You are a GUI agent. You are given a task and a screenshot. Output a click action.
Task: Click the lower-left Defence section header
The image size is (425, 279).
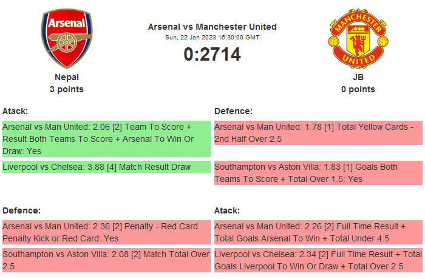tap(21, 210)
